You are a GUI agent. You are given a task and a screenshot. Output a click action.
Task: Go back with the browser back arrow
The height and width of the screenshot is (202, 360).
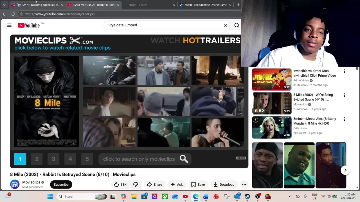coord(4,14)
